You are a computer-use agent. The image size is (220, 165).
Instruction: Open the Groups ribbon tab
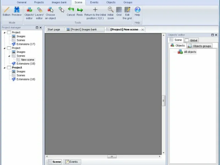[128, 2]
